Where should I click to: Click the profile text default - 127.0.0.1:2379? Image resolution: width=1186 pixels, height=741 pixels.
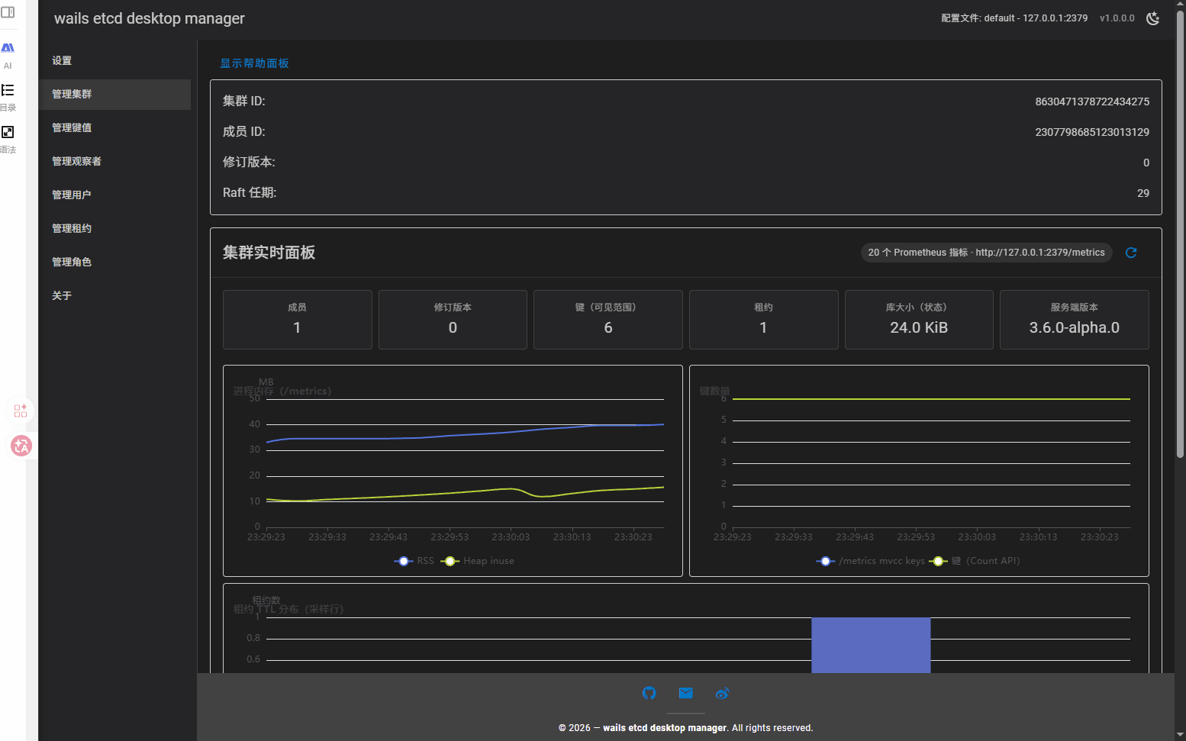1036,18
